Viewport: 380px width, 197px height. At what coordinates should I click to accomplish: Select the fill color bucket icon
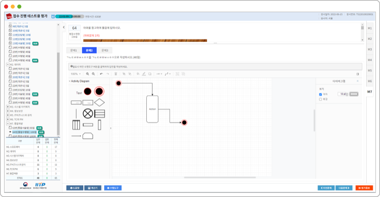click(138, 74)
